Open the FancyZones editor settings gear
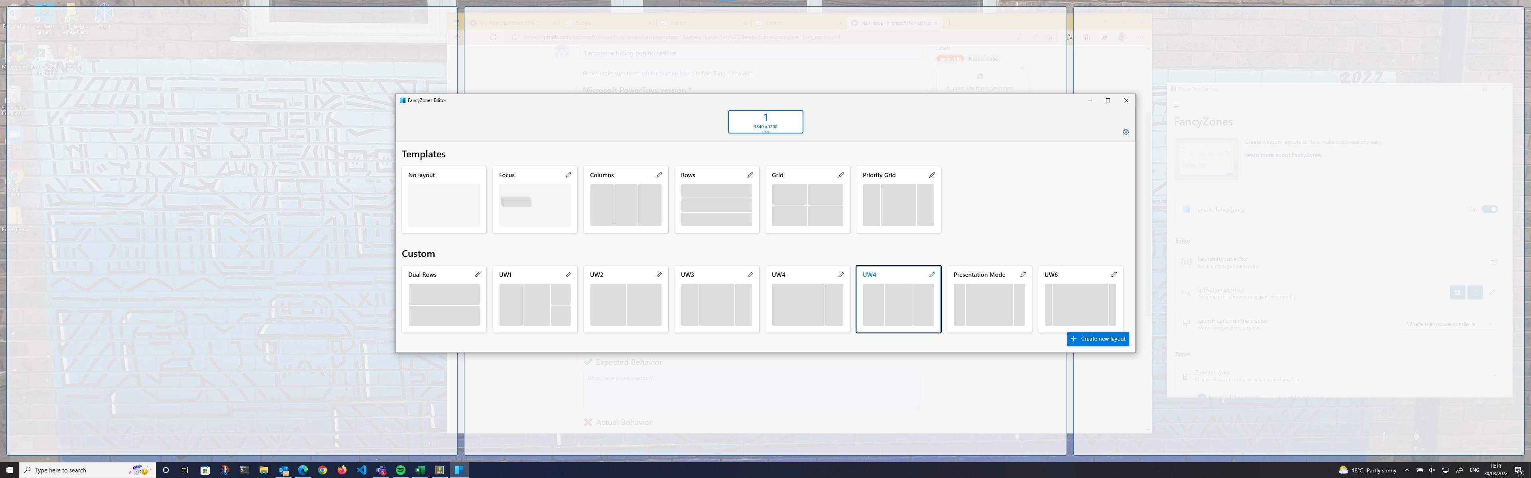This screenshot has width=1531, height=478. [1126, 132]
